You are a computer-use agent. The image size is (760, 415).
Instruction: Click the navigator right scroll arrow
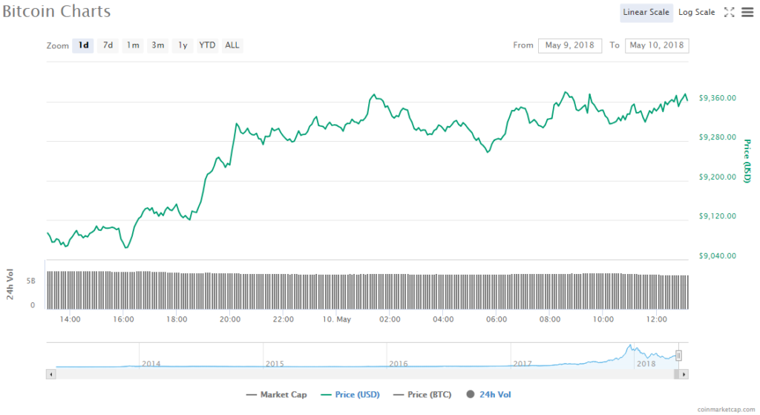pos(684,374)
